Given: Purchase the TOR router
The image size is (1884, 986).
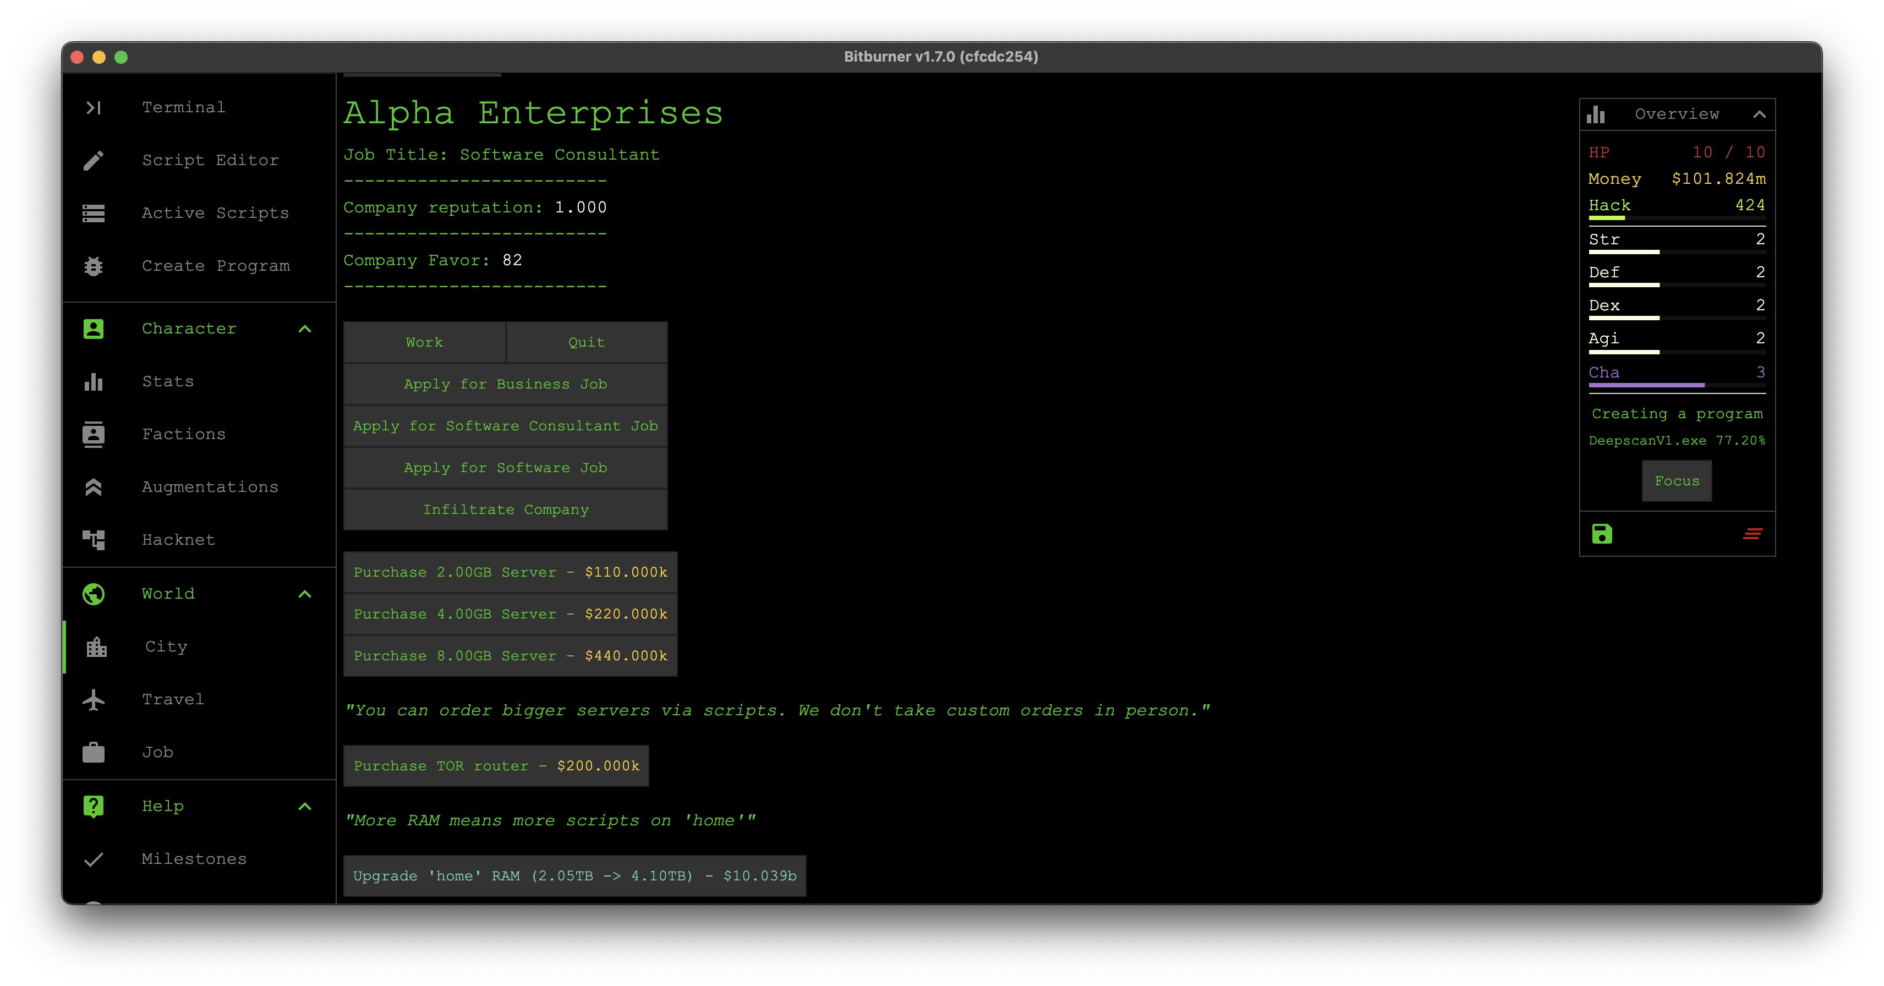Looking at the screenshot, I should 496,766.
